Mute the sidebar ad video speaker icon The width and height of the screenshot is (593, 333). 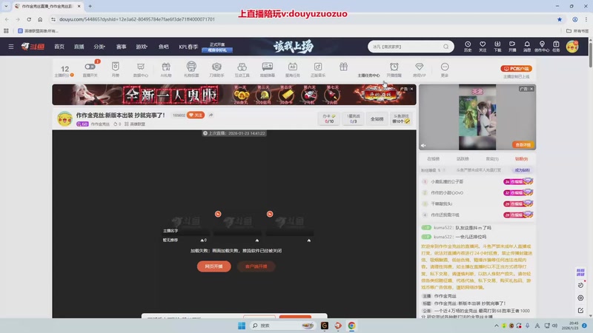[x=423, y=145]
